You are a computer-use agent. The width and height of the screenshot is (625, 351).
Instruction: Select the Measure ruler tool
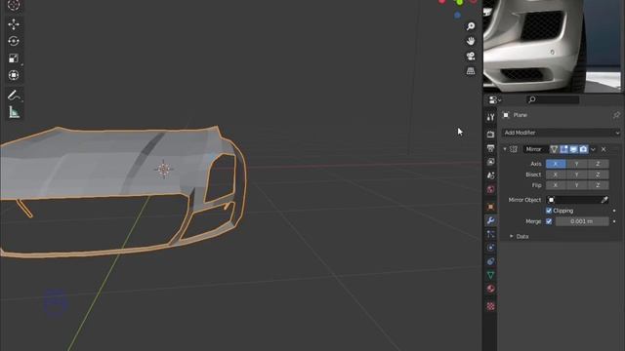tap(14, 112)
